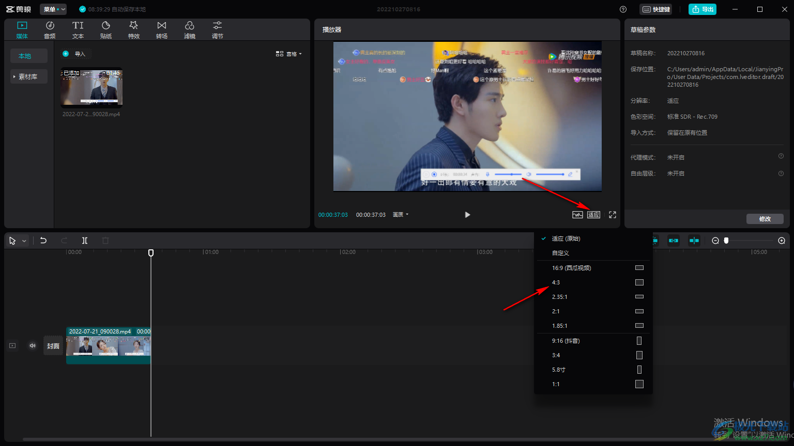Open the 快捷键 shortcuts button
The width and height of the screenshot is (794, 446).
tap(656, 9)
